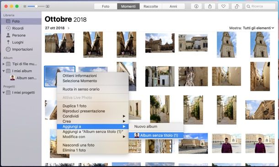This screenshot has width=279, height=167.
Task: Choose Elimina 1 foto menu item
Action: tap(93, 150)
